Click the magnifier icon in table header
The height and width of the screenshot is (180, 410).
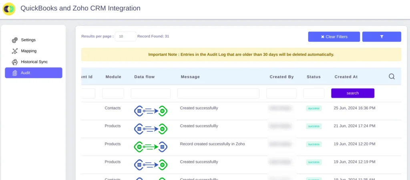[392, 77]
